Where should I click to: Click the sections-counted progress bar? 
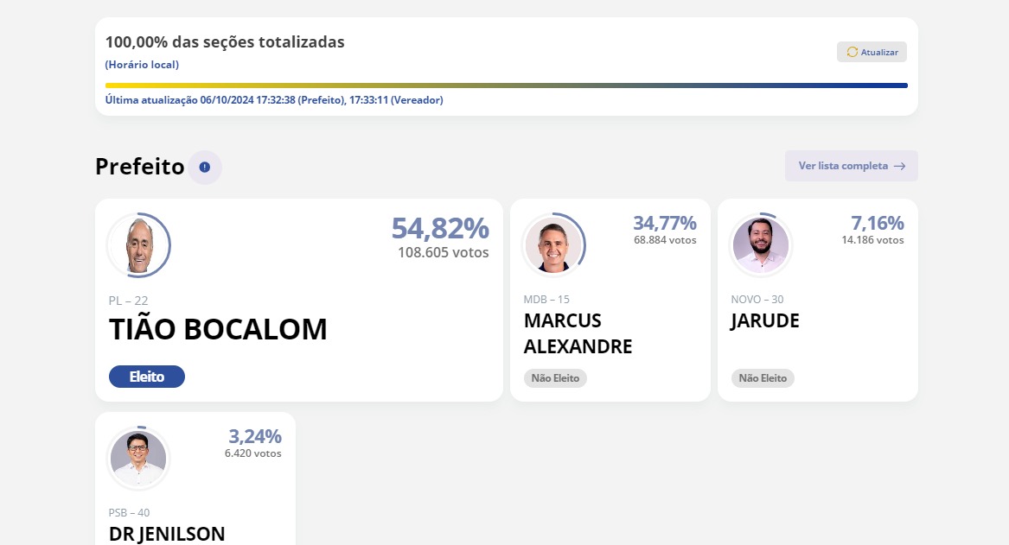(507, 86)
